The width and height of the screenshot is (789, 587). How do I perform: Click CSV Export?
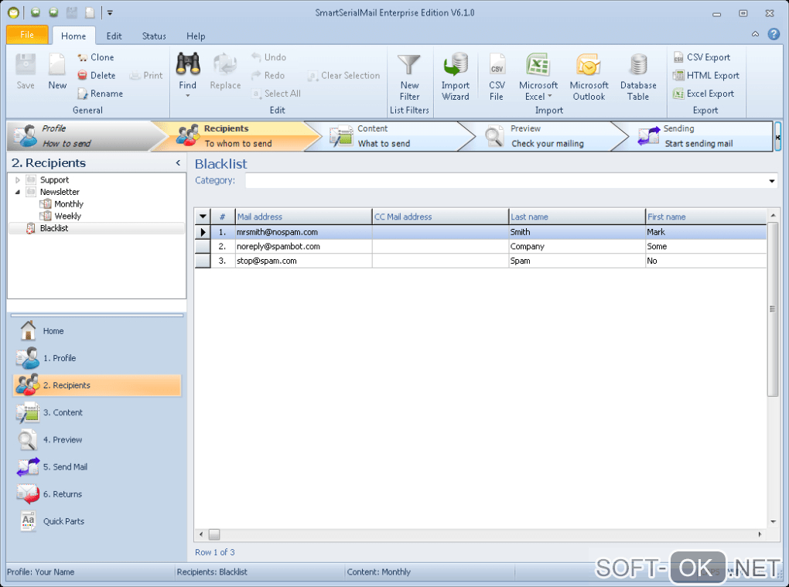pyautogui.click(x=702, y=57)
